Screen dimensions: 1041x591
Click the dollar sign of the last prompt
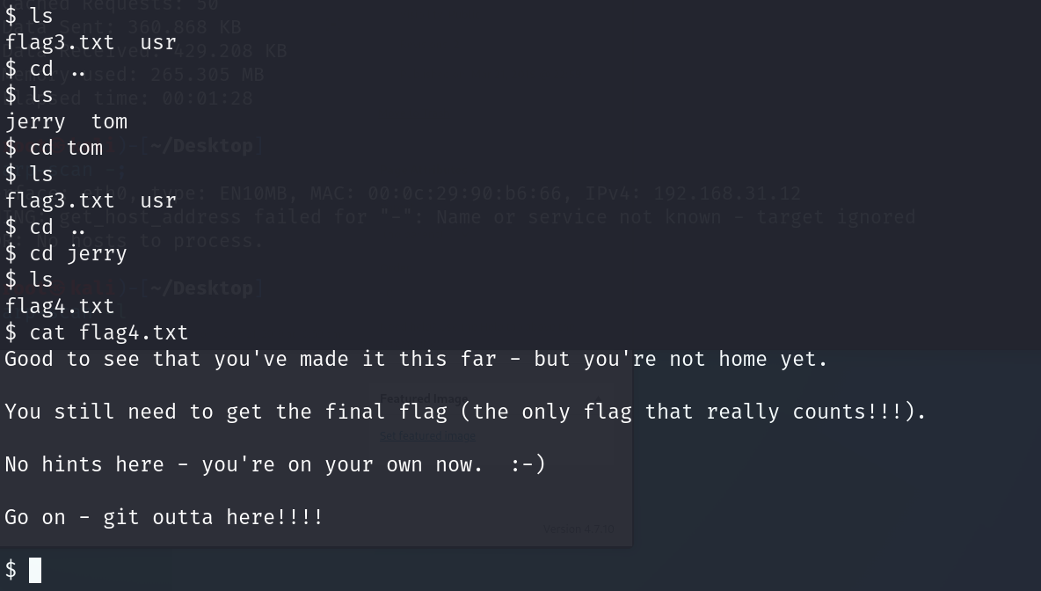pyautogui.click(x=11, y=571)
